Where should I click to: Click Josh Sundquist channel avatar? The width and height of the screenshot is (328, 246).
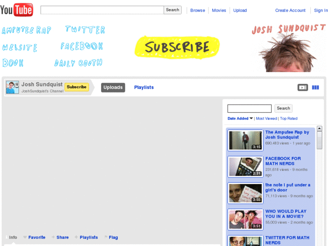pyautogui.click(x=12, y=87)
